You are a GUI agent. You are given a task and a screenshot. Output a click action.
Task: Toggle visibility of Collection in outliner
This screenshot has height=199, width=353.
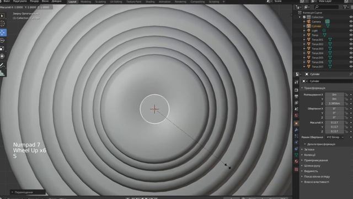tap(351, 17)
